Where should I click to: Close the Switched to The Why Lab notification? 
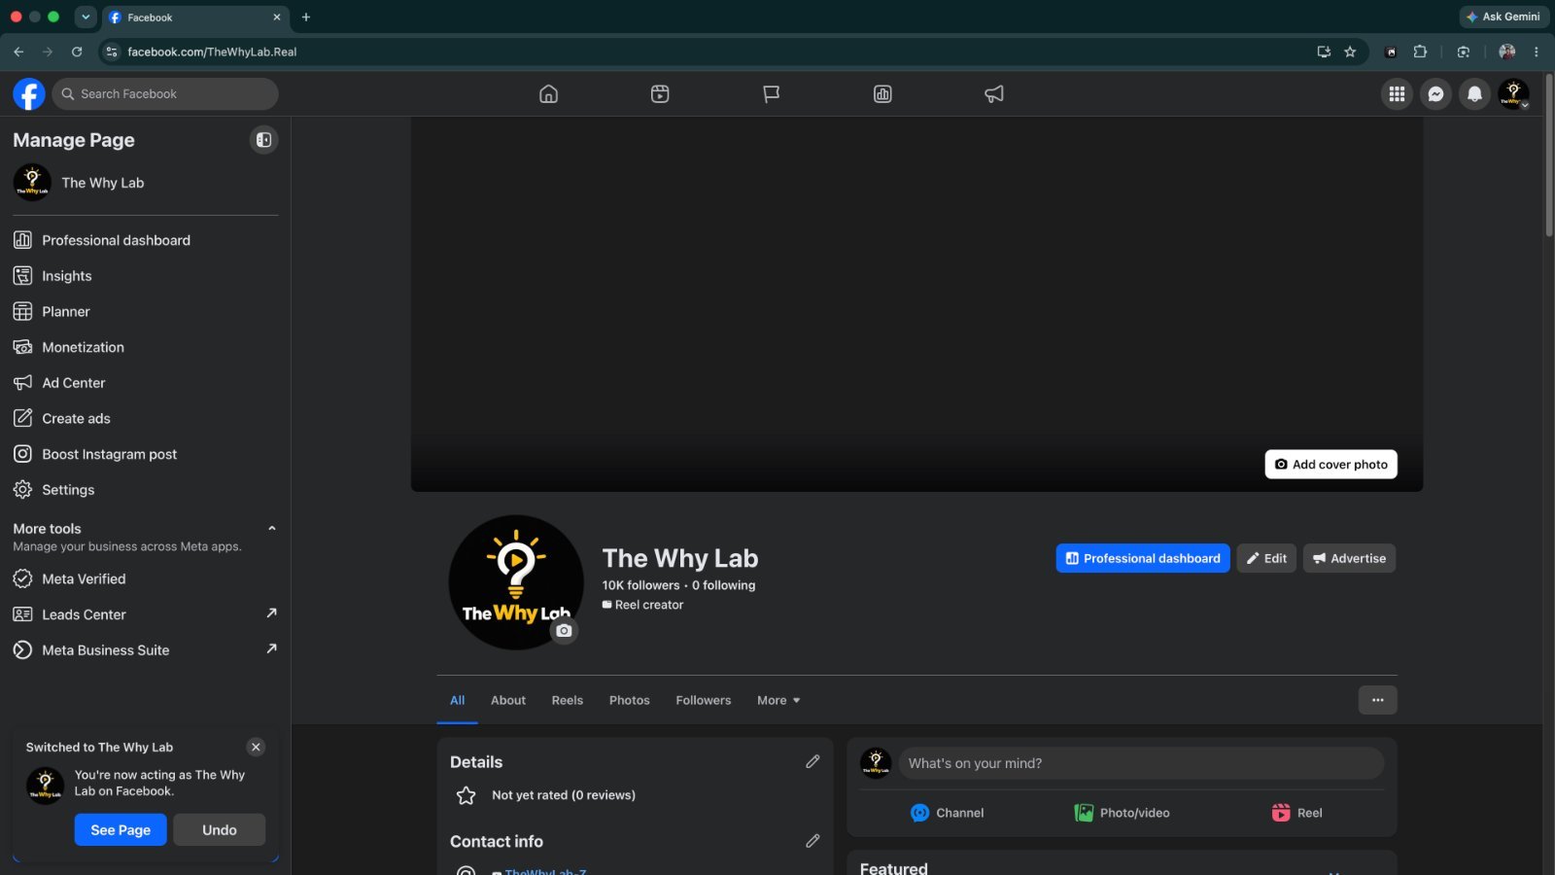click(256, 747)
